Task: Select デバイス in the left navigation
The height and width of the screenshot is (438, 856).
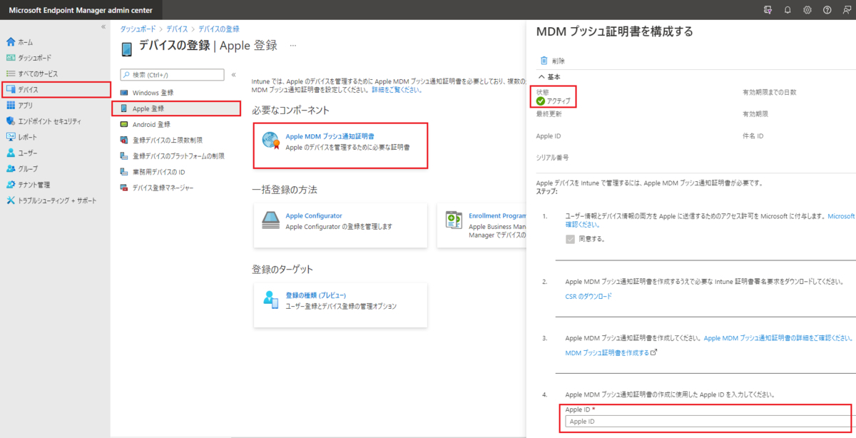Action: (x=55, y=89)
